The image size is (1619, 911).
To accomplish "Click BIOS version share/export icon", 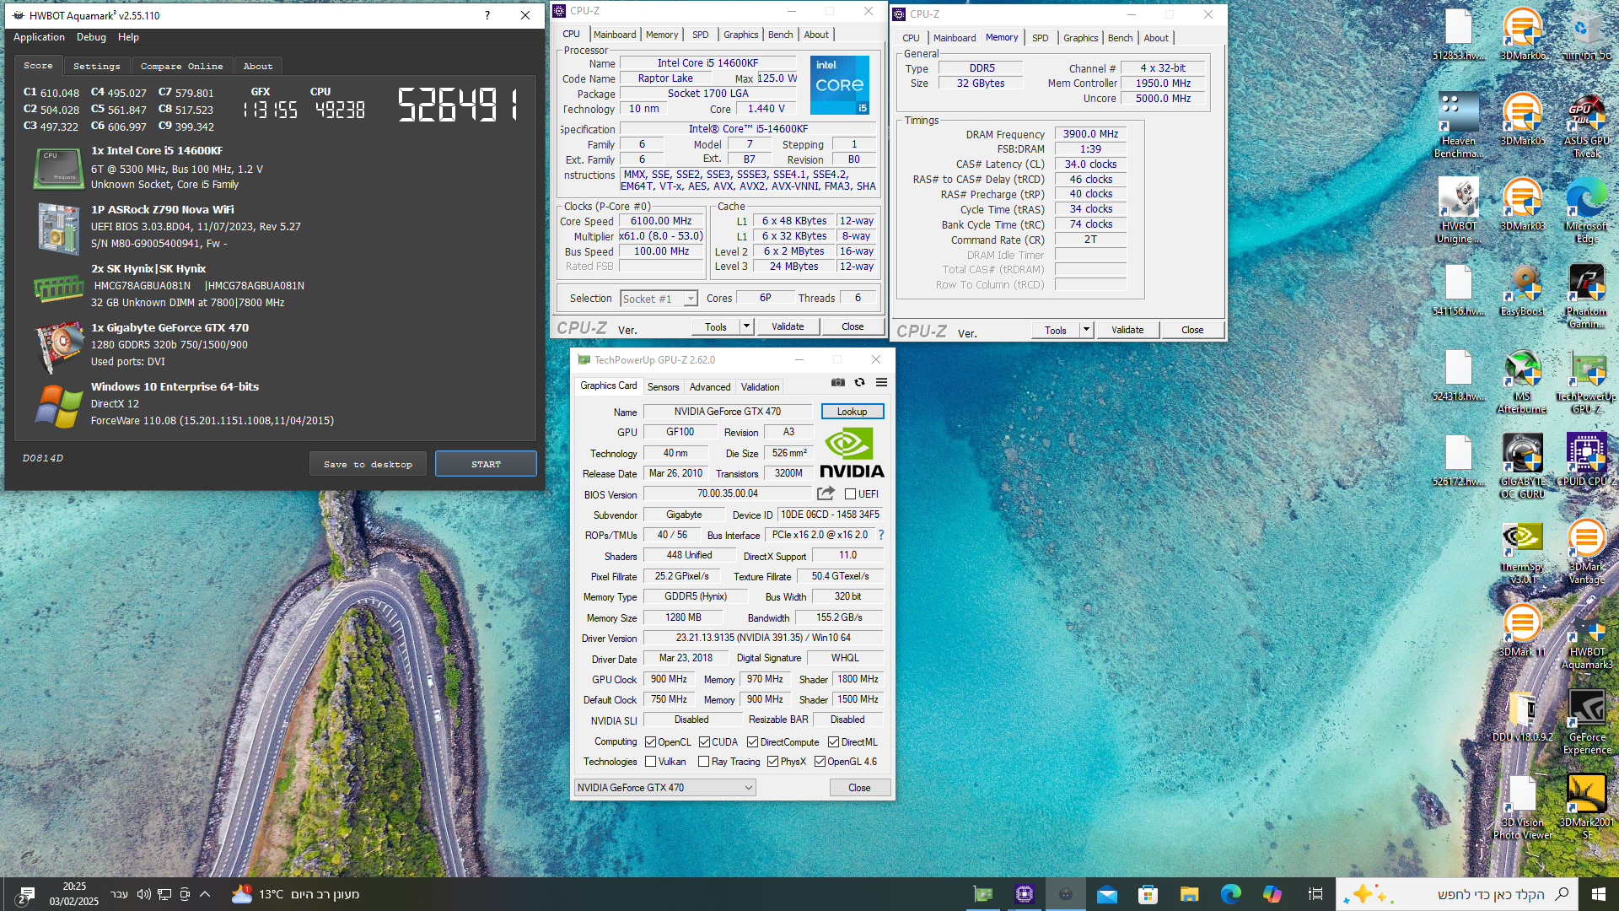I will (x=826, y=493).
